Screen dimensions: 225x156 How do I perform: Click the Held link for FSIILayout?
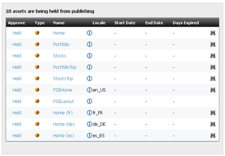pyautogui.click(x=17, y=101)
